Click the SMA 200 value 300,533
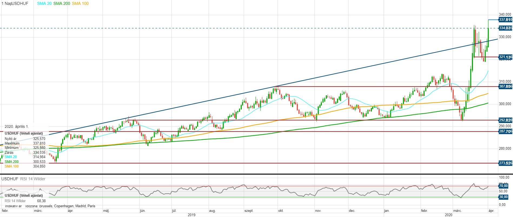 (39, 162)
